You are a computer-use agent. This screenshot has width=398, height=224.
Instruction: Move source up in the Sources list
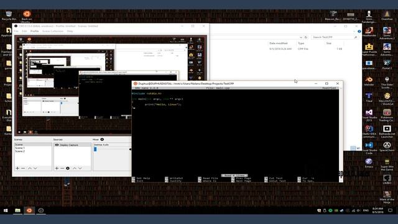click(x=75, y=168)
